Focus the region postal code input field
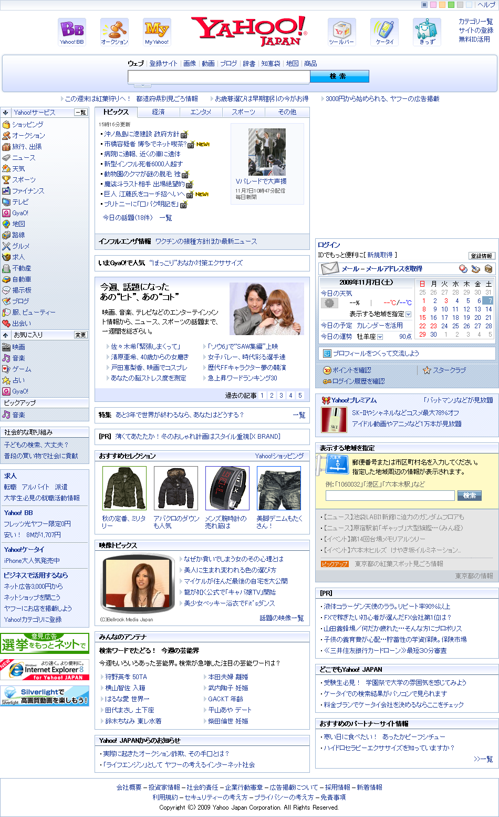The width and height of the screenshot is (499, 817). pyautogui.click(x=390, y=496)
